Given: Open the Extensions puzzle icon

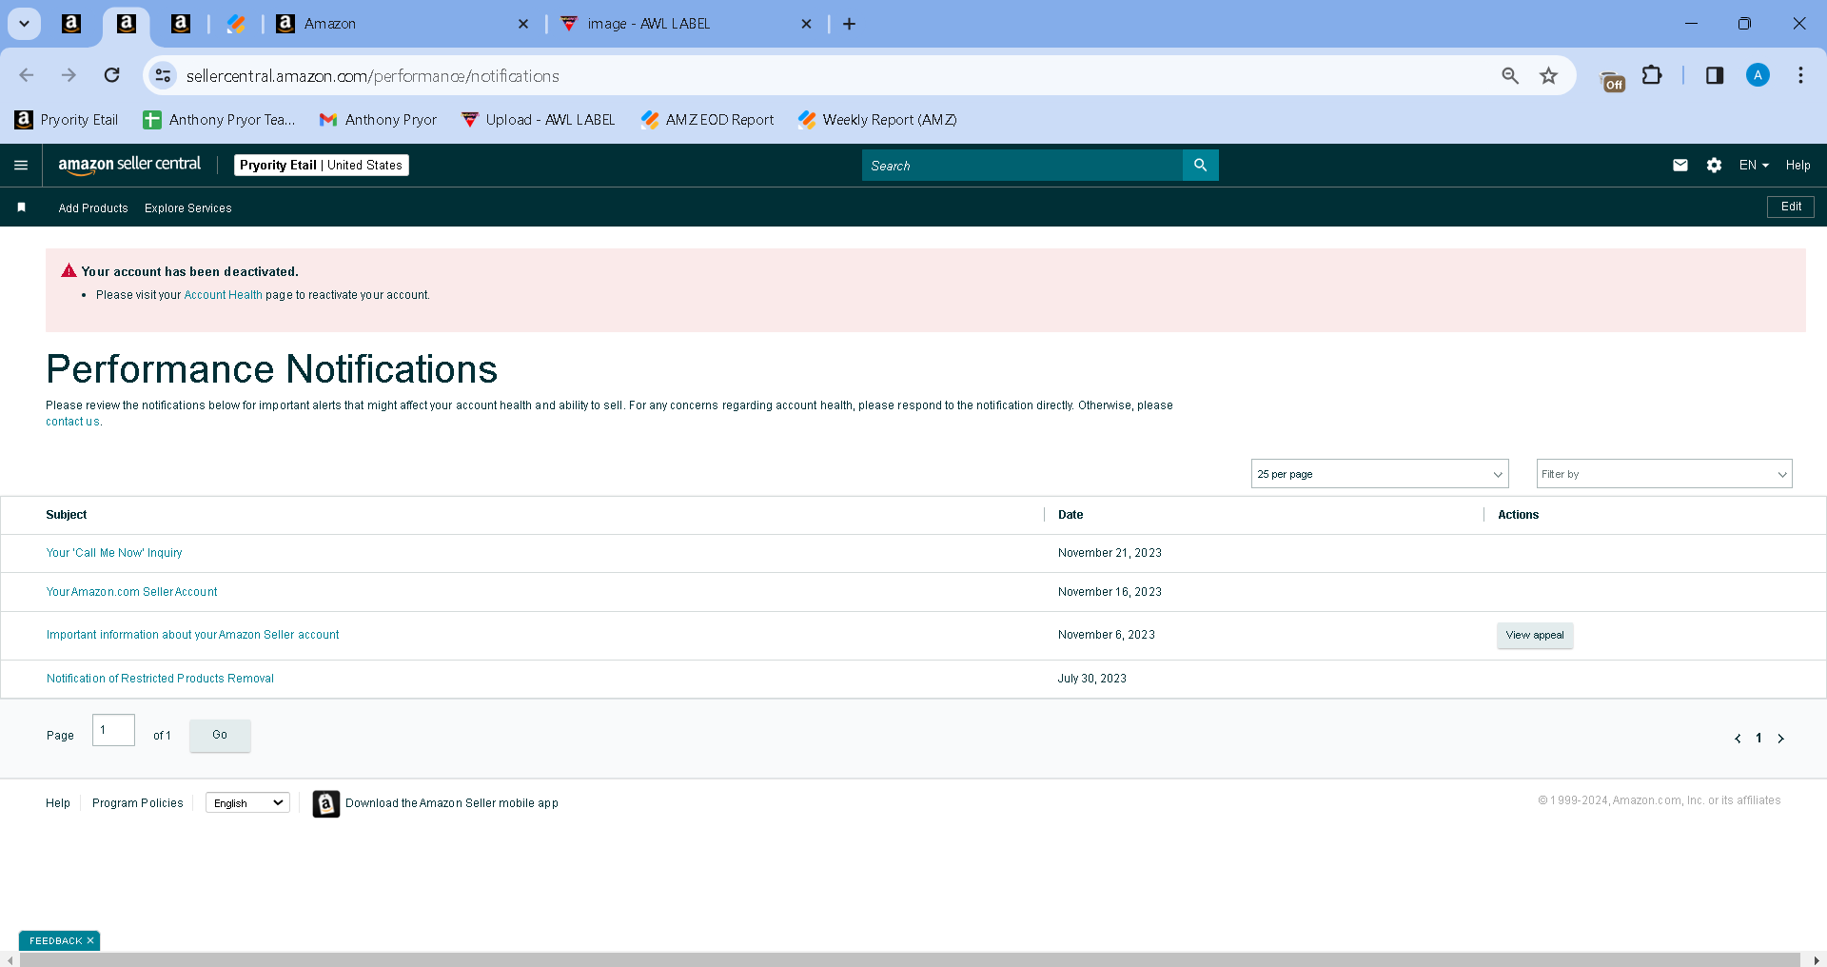Looking at the screenshot, I should coord(1653,75).
